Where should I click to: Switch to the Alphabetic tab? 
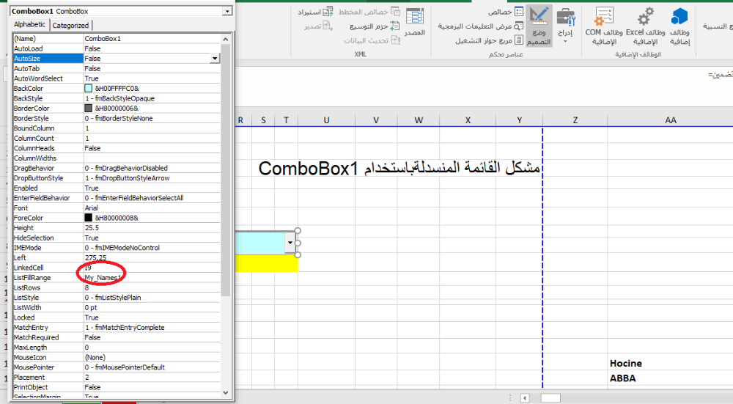(29, 25)
